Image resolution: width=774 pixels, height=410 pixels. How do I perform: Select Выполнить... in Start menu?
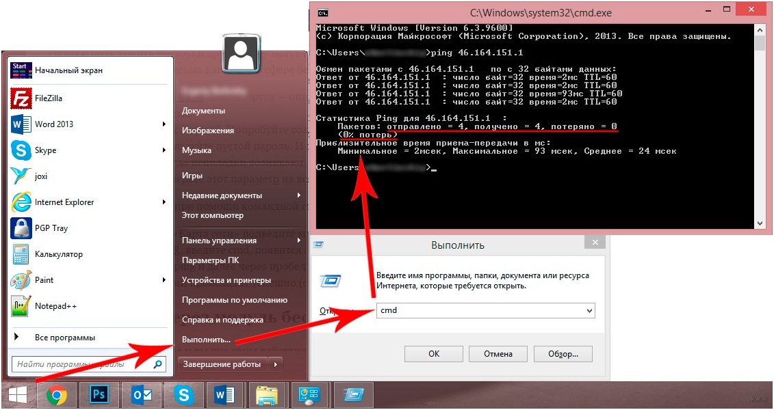point(207,340)
